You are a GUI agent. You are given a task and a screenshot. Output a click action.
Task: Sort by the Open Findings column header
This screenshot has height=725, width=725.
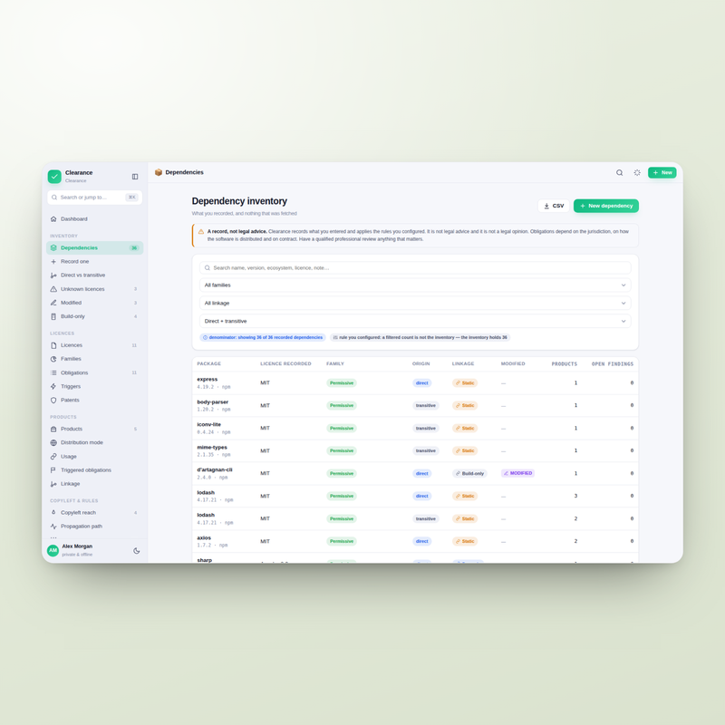613,364
